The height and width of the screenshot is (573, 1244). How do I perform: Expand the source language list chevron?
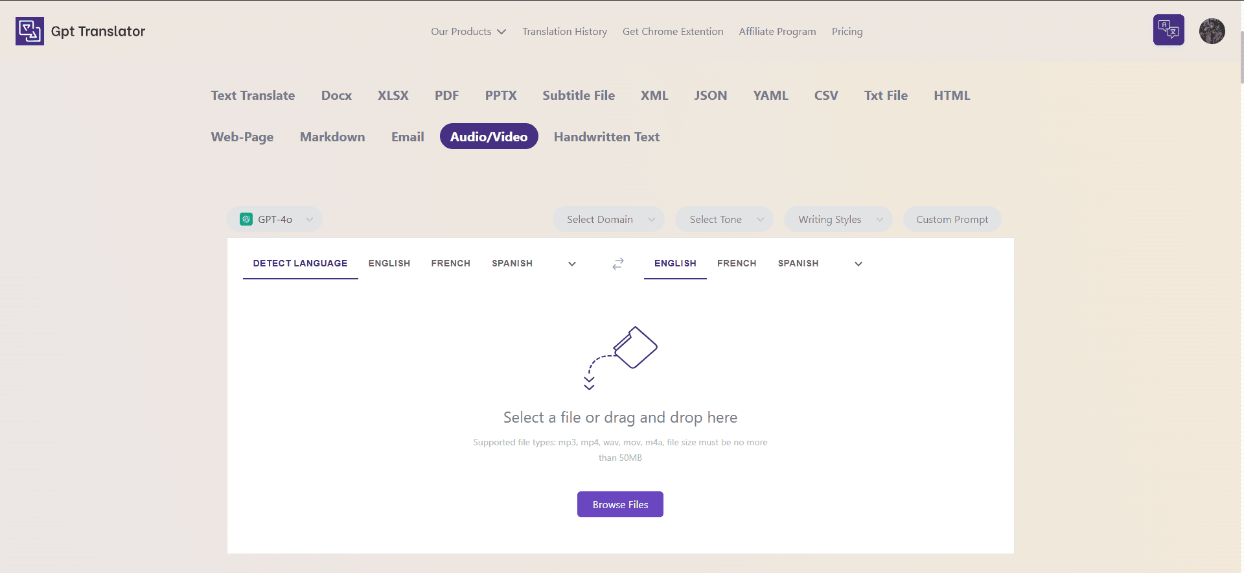click(x=572, y=264)
